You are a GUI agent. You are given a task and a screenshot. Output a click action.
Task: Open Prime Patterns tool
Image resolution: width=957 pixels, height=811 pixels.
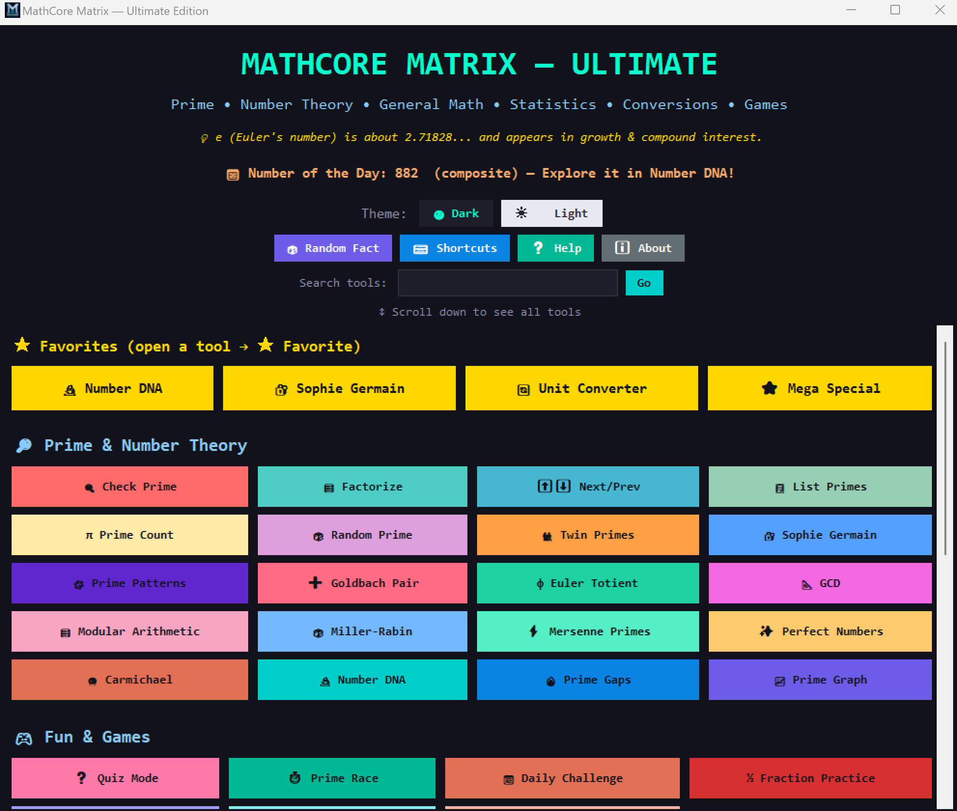129,583
